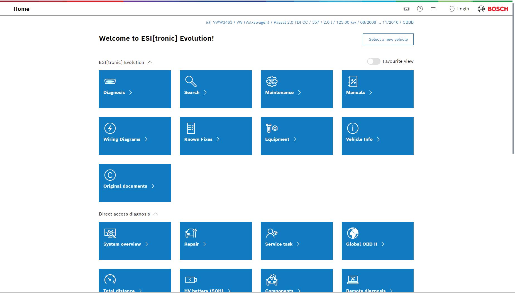This screenshot has height=293, width=515.
Task: Click the Login link text
Action: click(x=463, y=9)
